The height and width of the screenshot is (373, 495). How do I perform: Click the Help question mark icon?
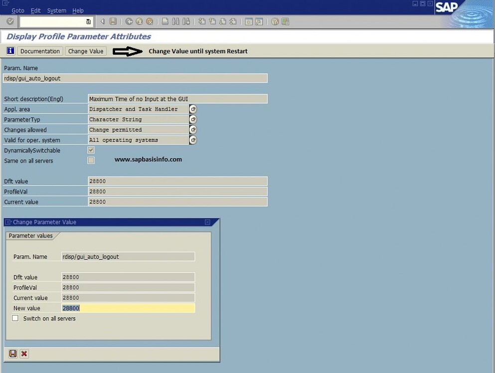(274, 21)
